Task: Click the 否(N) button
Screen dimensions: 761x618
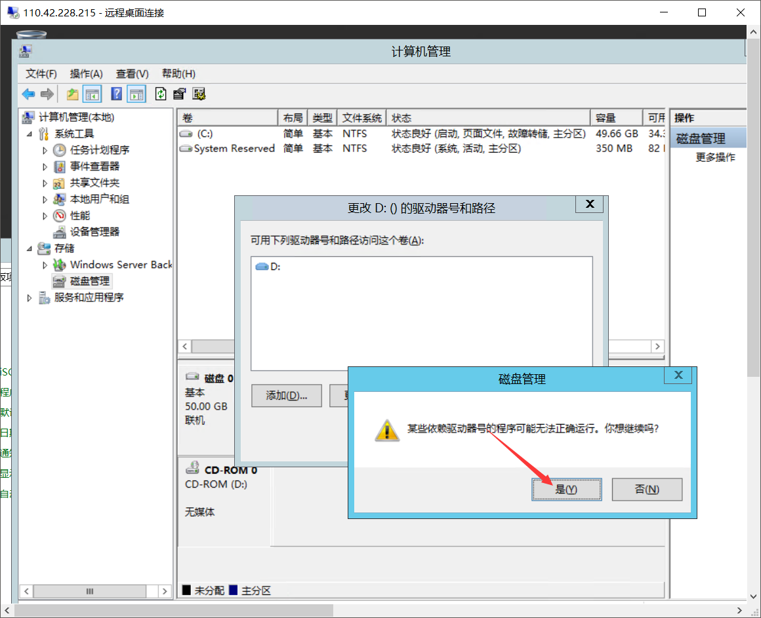Action: 647,490
